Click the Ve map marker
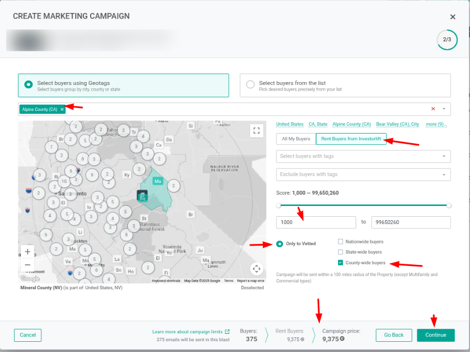The height and width of the screenshot is (352, 470). (68, 261)
